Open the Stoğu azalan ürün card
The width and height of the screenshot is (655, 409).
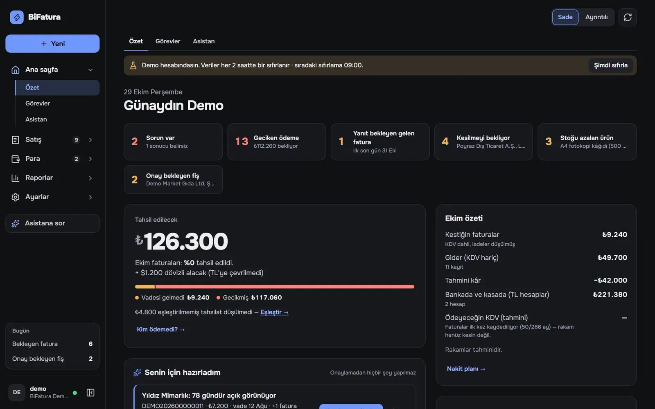click(587, 142)
